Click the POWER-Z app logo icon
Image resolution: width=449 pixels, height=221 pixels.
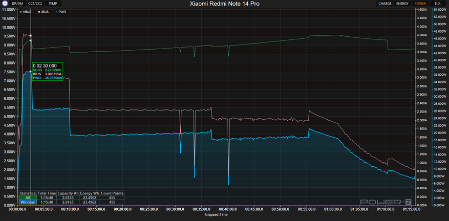pyautogui.click(x=4, y=4)
